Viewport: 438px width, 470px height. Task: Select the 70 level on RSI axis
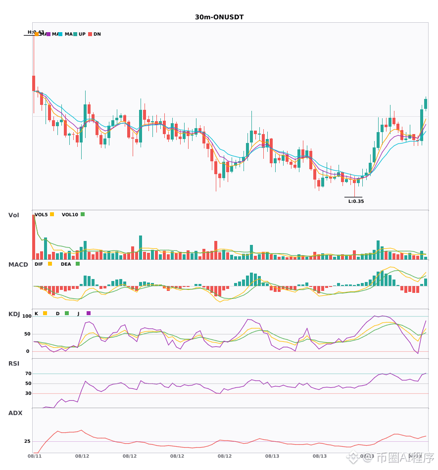pyautogui.click(x=28, y=374)
